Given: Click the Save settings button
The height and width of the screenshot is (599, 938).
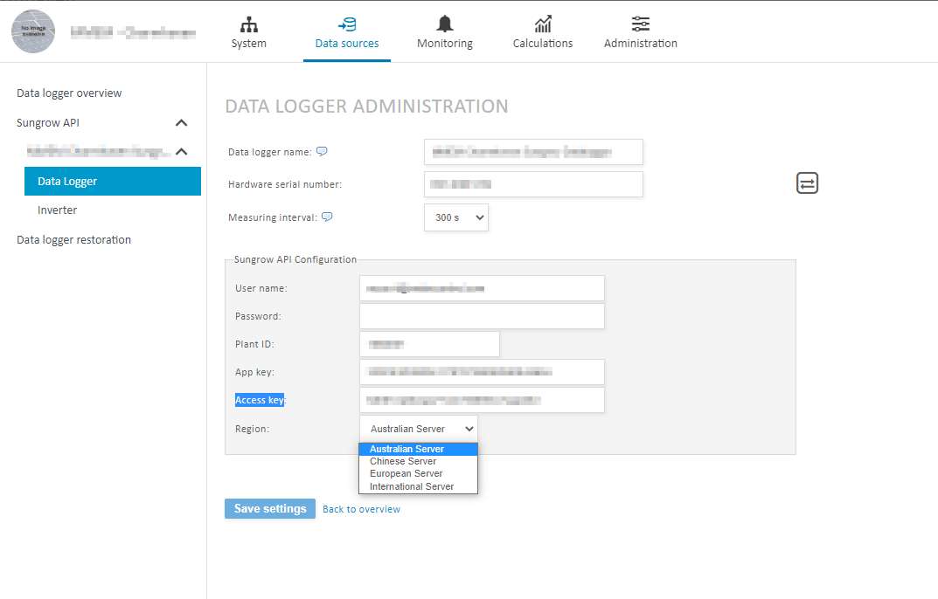Looking at the screenshot, I should (269, 508).
